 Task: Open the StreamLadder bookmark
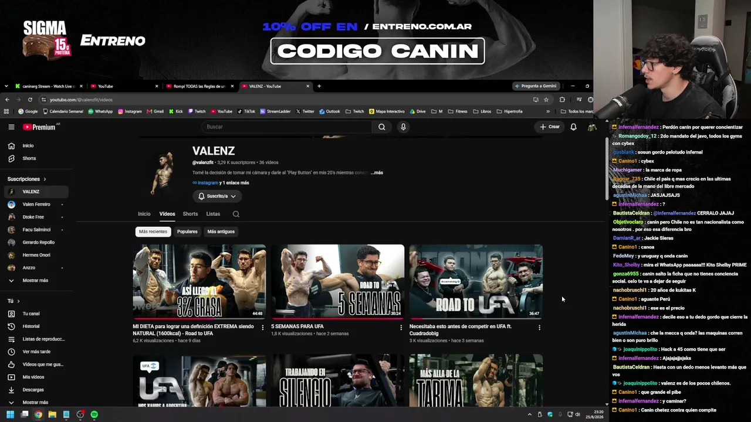tap(275, 111)
